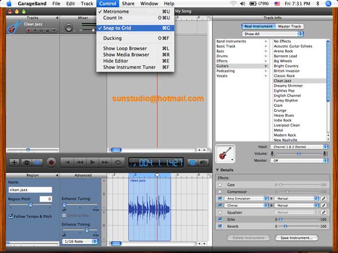
Task: Add a new track with plus button
Action: pyautogui.click(x=14, y=162)
